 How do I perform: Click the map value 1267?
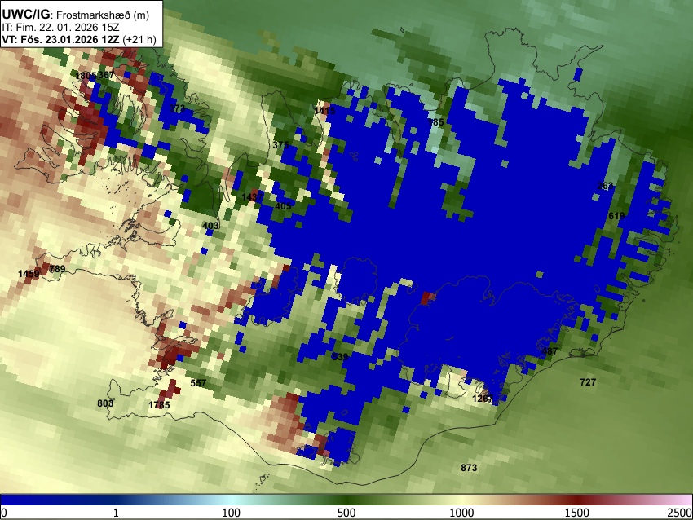pyautogui.click(x=483, y=399)
